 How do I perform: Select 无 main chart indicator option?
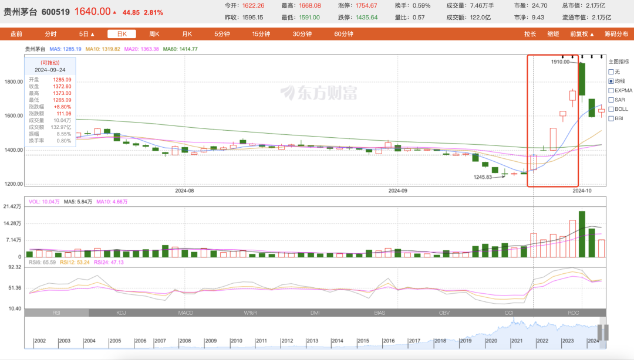click(x=611, y=72)
